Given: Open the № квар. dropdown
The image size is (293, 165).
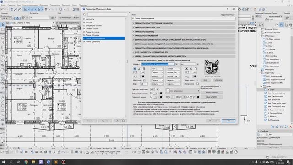Looking at the screenshot, I should pos(157,77).
